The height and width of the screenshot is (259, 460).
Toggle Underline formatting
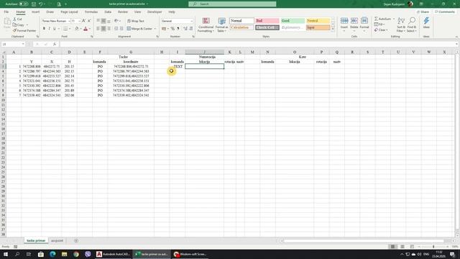(x=55, y=29)
